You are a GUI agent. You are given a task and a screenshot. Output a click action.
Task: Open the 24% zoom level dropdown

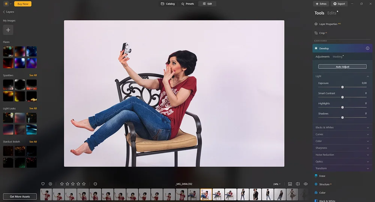tap(277, 184)
